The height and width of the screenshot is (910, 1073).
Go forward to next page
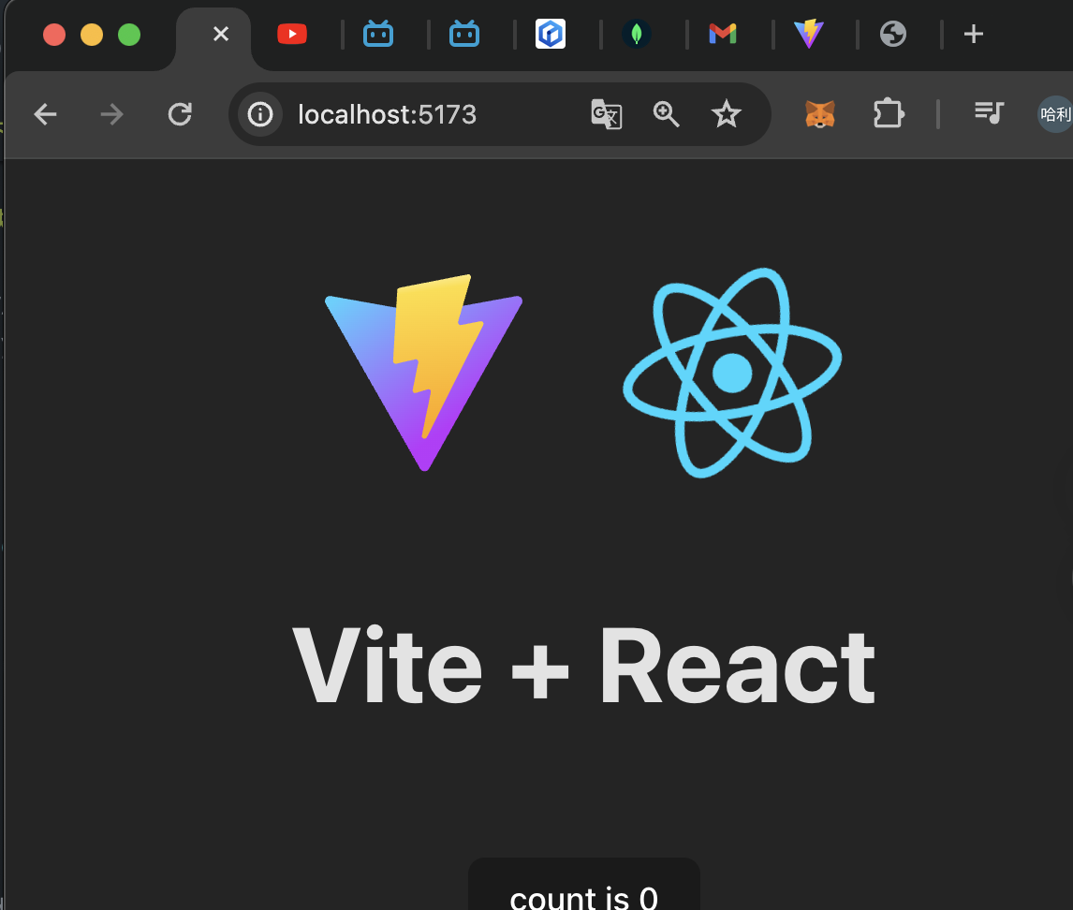[x=111, y=114]
